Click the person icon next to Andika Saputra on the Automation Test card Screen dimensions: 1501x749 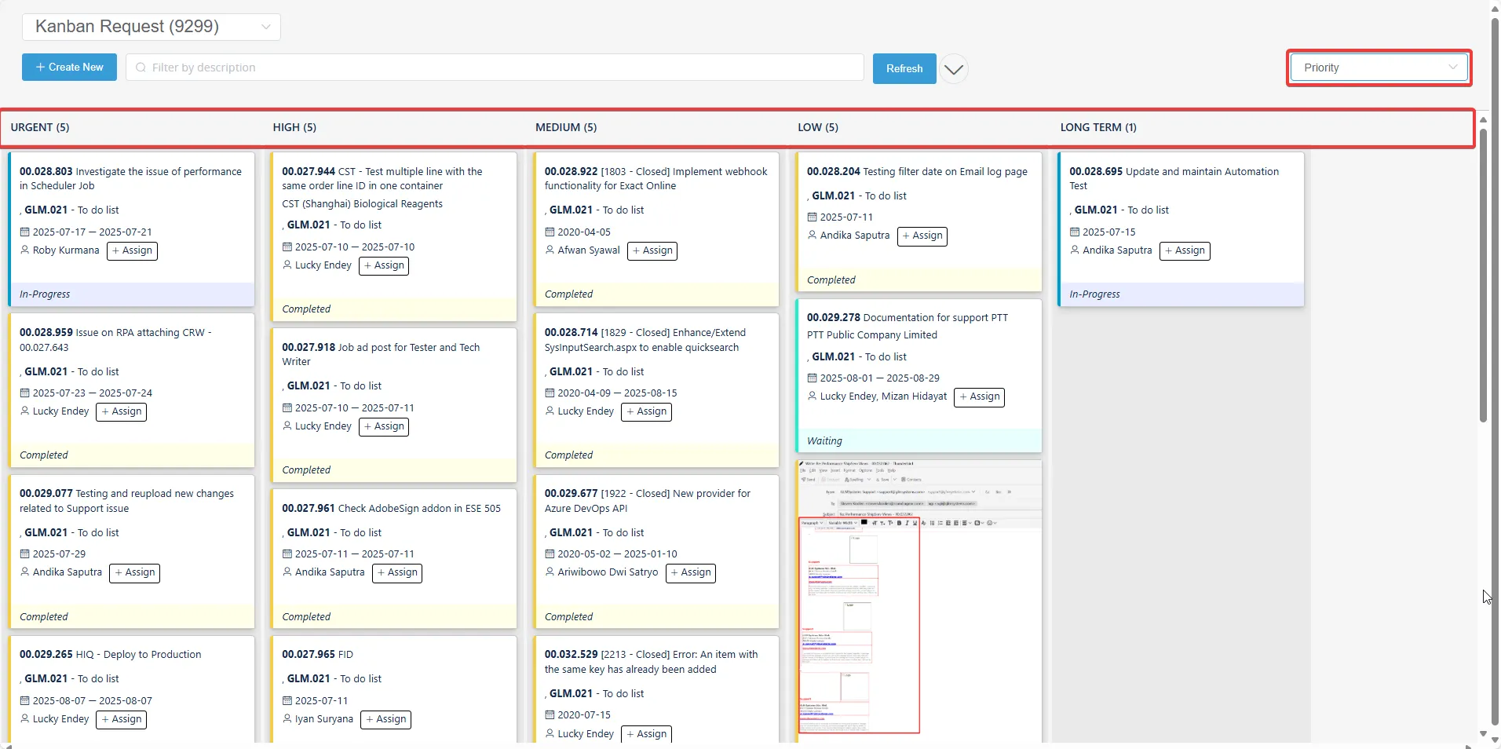pos(1074,250)
